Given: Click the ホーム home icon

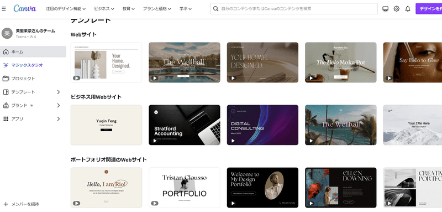Looking at the screenshot, I should click(x=6, y=51).
